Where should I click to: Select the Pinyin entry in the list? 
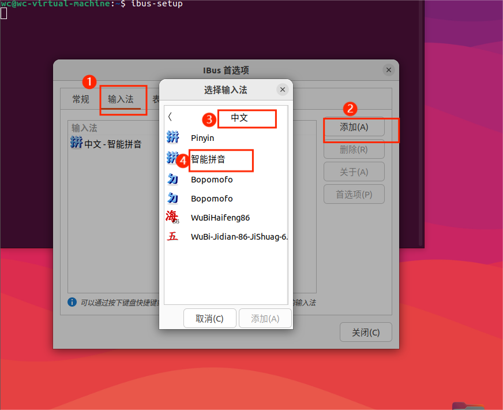202,137
